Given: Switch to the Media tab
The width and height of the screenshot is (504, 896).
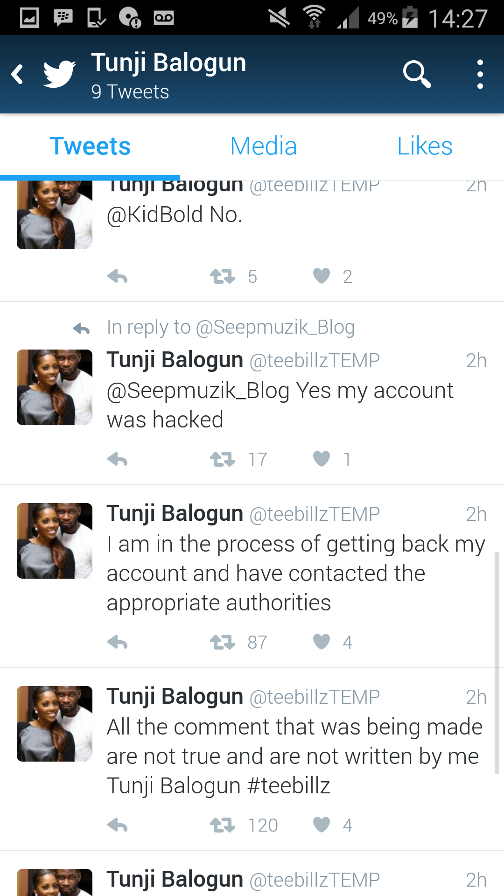Looking at the screenshot, I should [264, 146].
